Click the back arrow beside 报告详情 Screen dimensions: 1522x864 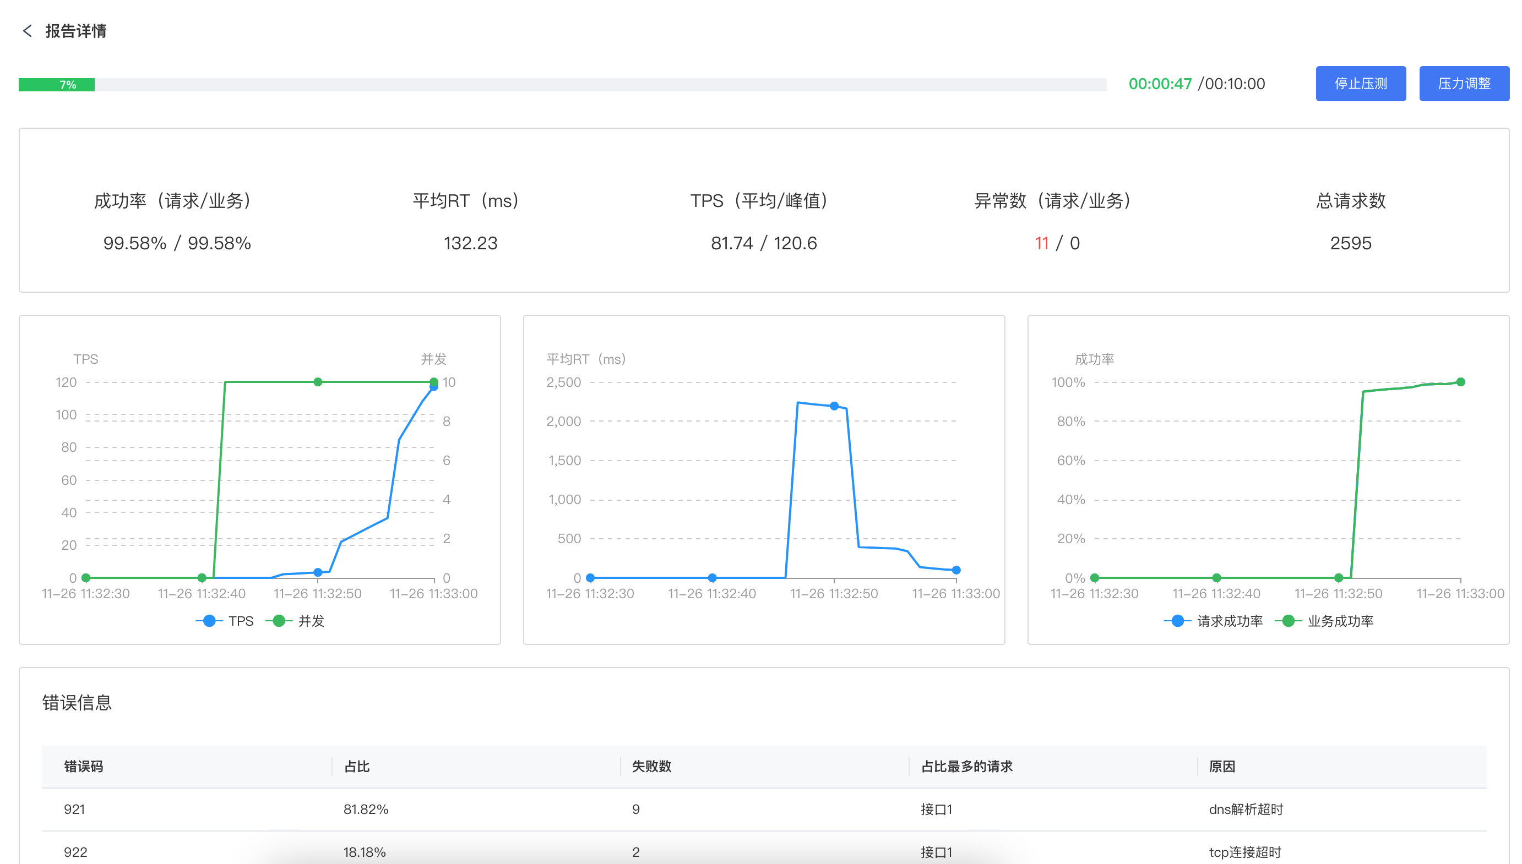click(27, 31)
